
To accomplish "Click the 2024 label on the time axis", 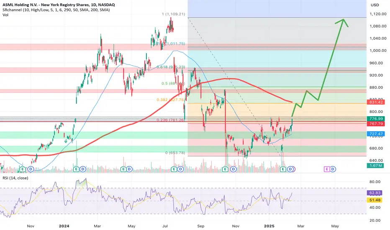I will [x=64, y=226].
